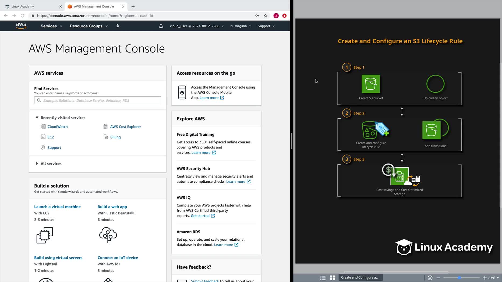Viewport: 502px width, 282px height.
Task: Click the EC2 virtual machine chip icon
Action: point(45,235)
